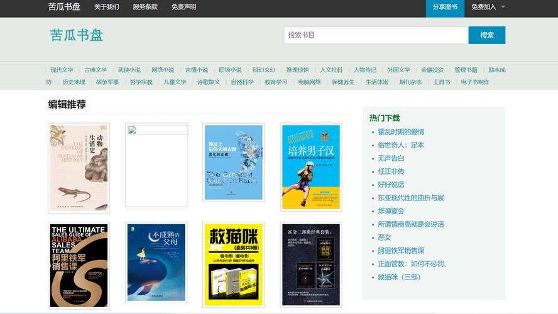Browse the 教育学习 category
The width and height of the screenshot is (558, 314).
pos(276,82)
